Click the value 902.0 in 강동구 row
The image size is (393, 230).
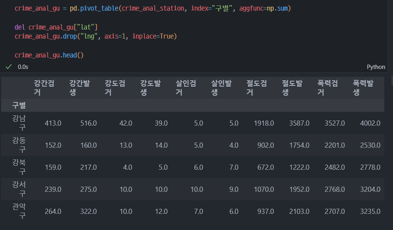point(266,145)
